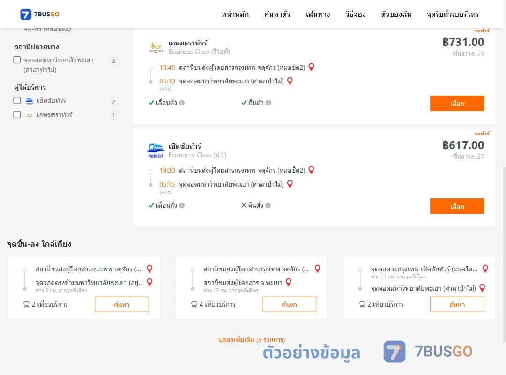Click origin map pin in 4 เที่ยวบริการ card
The width and height of the screenshot is (506, 375).
click(x=318, y=269)
